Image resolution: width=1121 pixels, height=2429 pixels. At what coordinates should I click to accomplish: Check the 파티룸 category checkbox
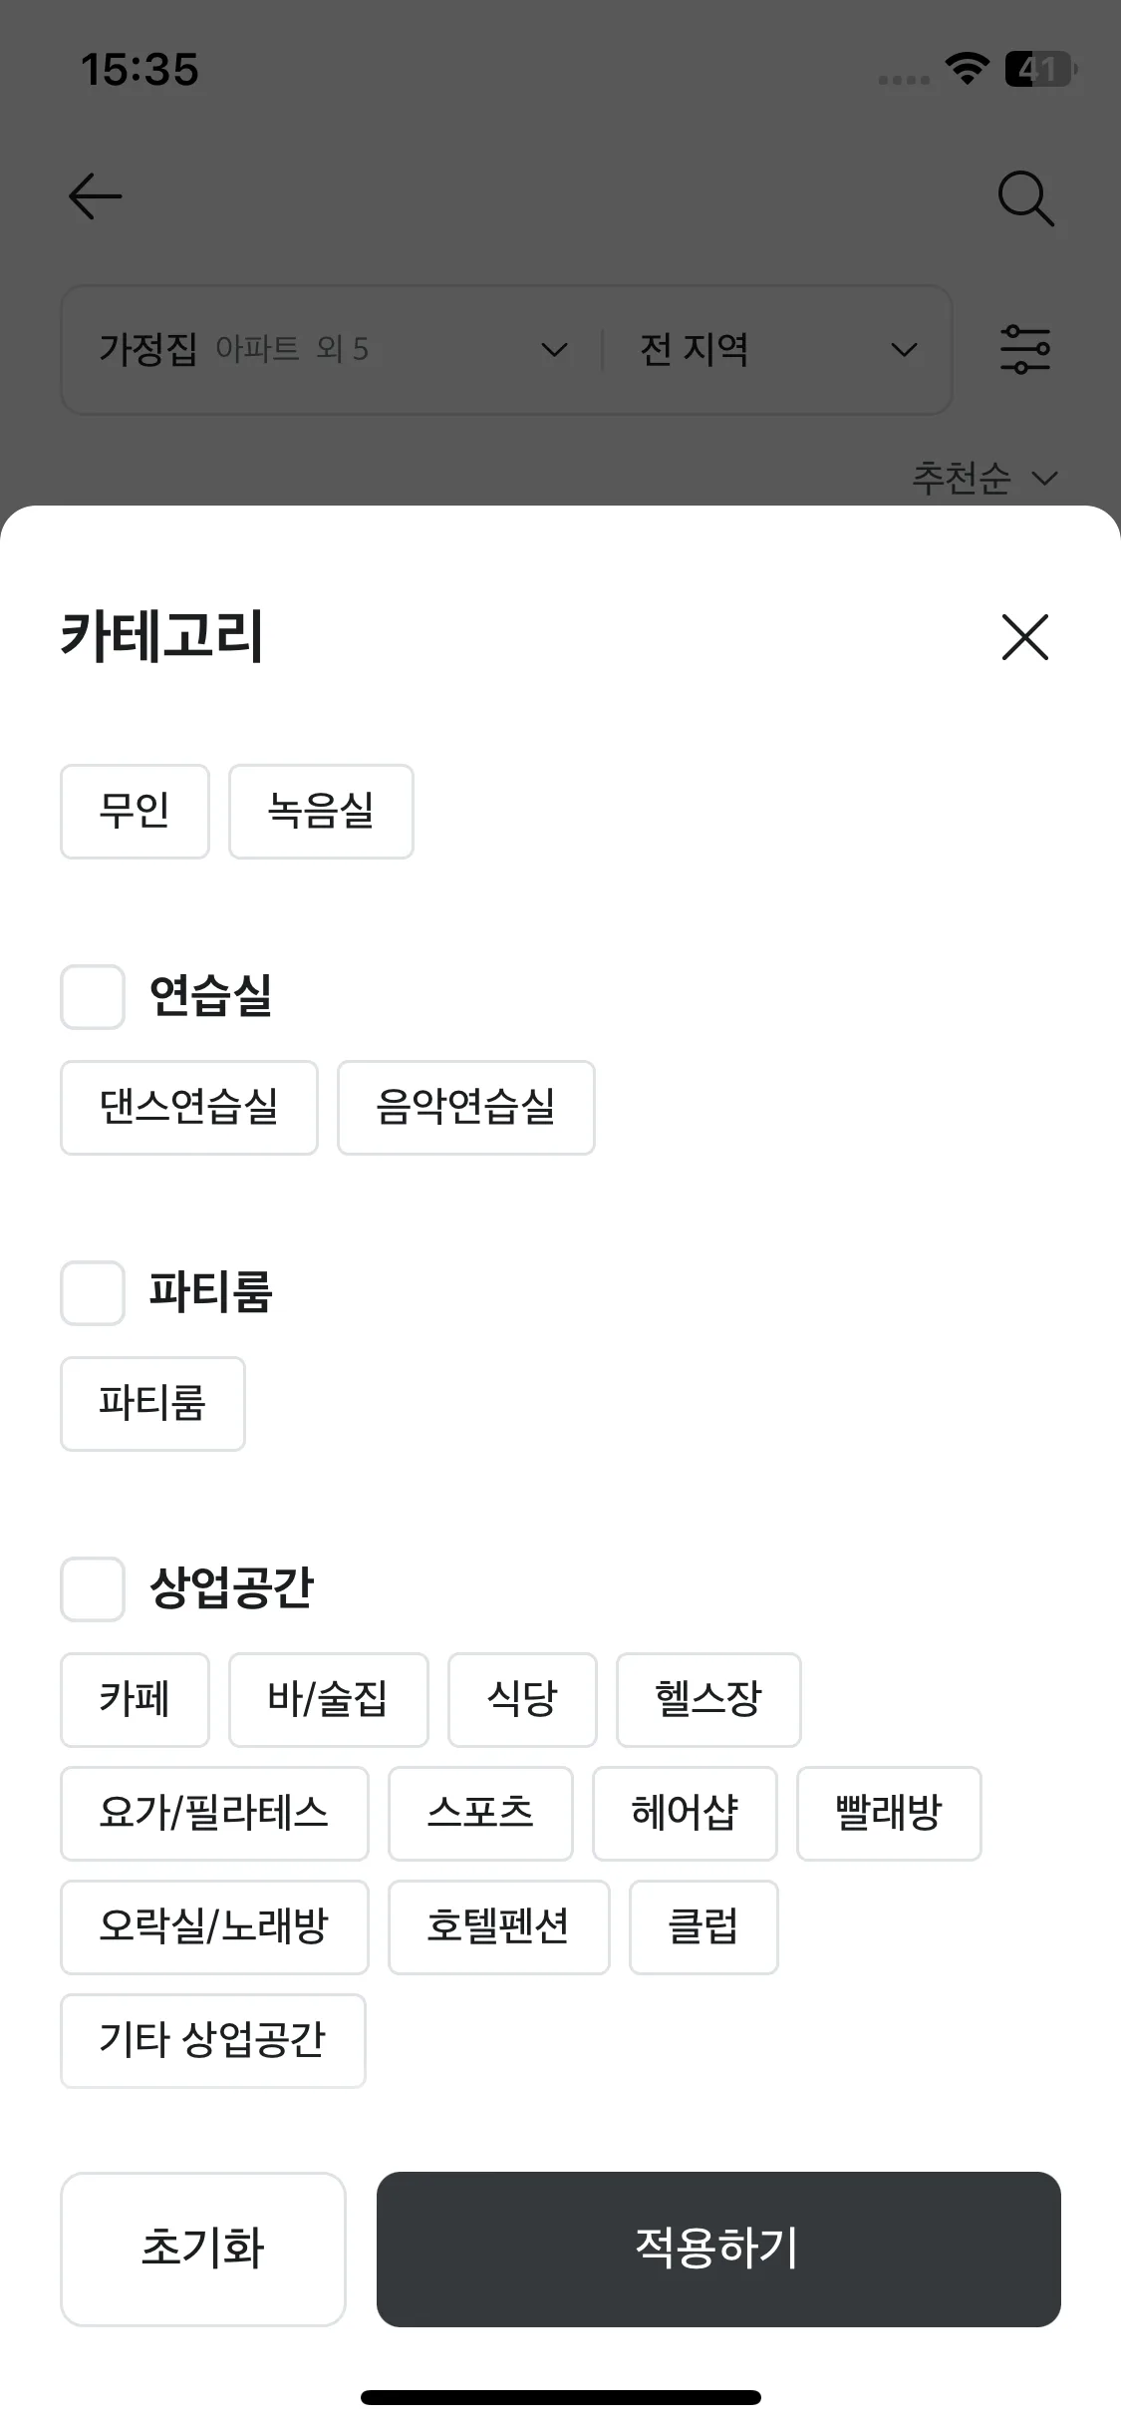[93, 1293]
